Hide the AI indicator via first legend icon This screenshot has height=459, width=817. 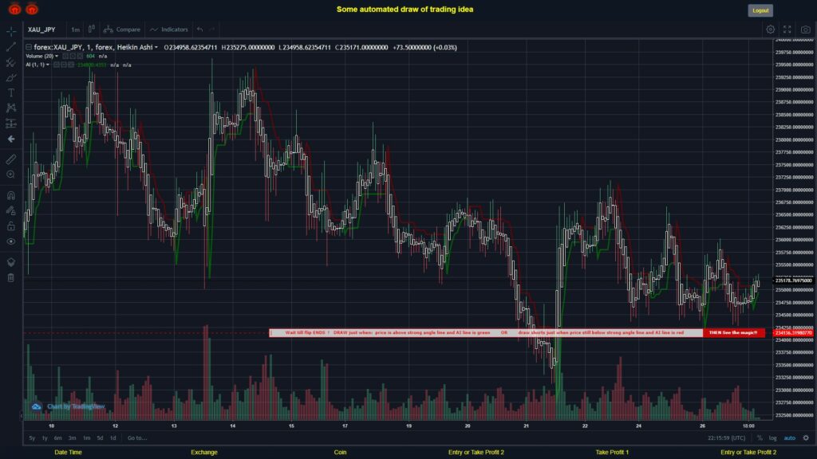pos(57,65)
